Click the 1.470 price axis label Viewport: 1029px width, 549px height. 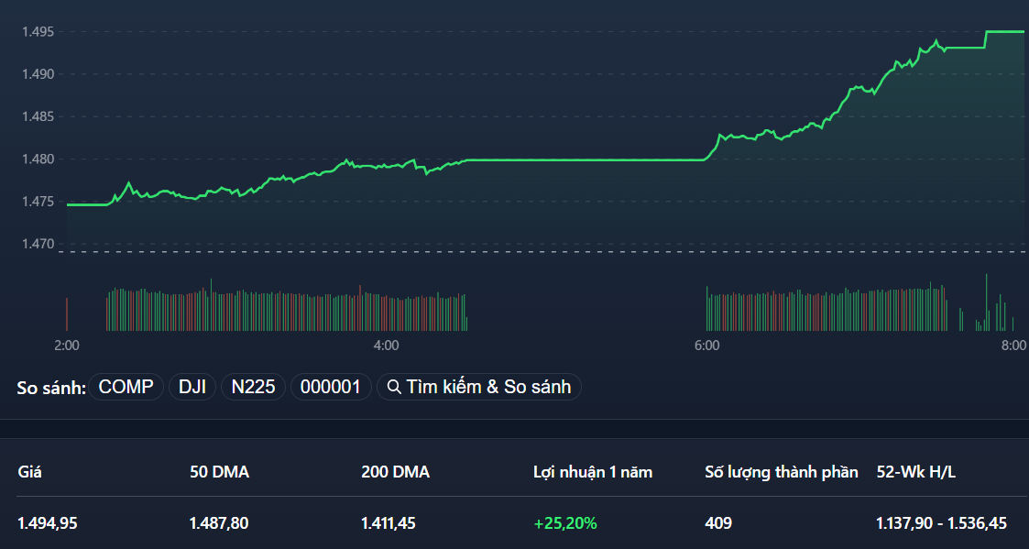pos(38,244)
